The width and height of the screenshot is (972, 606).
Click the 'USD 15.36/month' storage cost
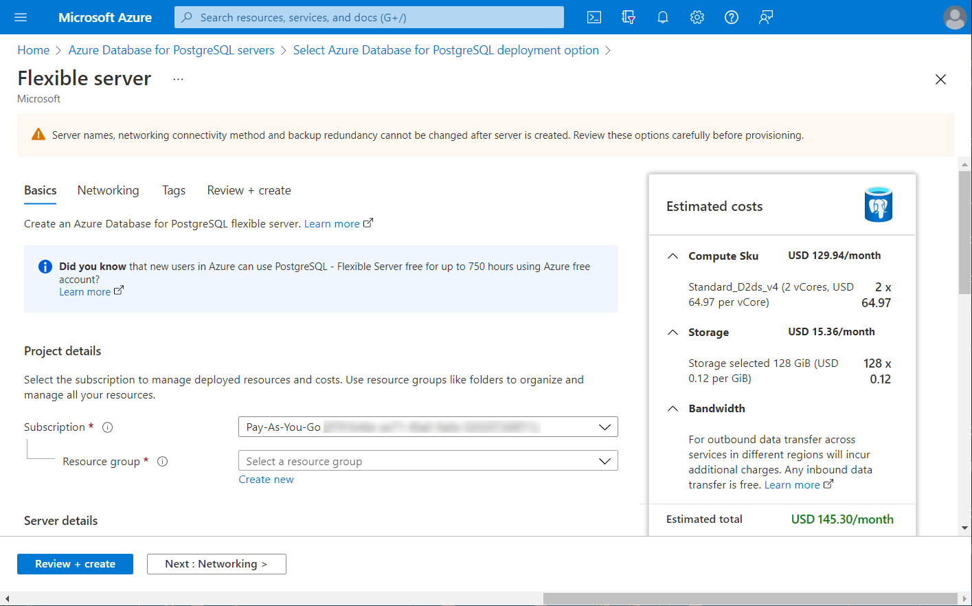pos(831,332)
